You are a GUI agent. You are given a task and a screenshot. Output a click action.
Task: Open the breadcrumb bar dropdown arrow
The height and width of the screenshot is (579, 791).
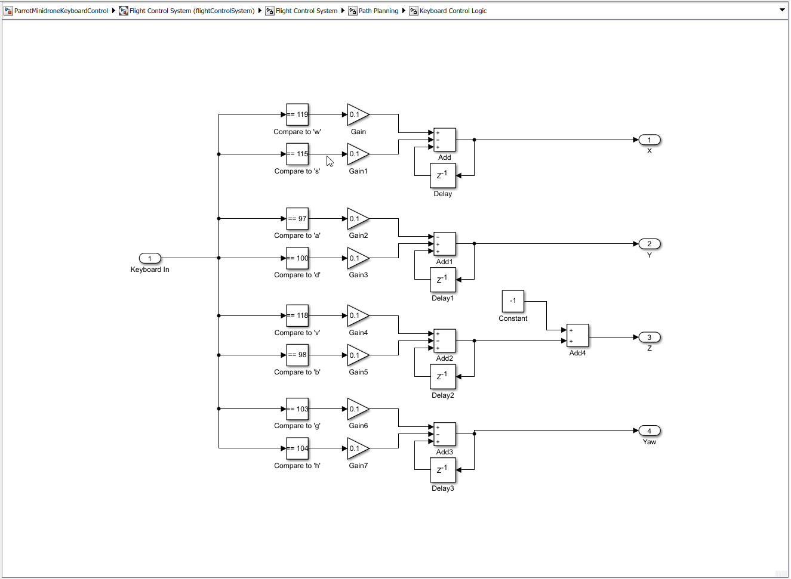782,10
